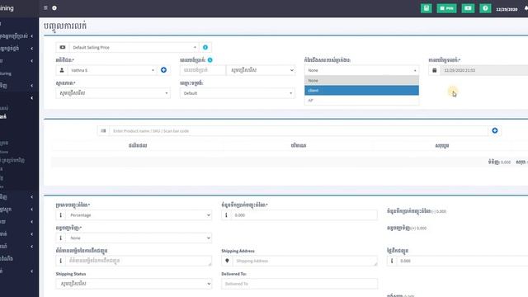Click info icon before discount amount 0.000
The image size is (528, 297).
pos(226,215)
